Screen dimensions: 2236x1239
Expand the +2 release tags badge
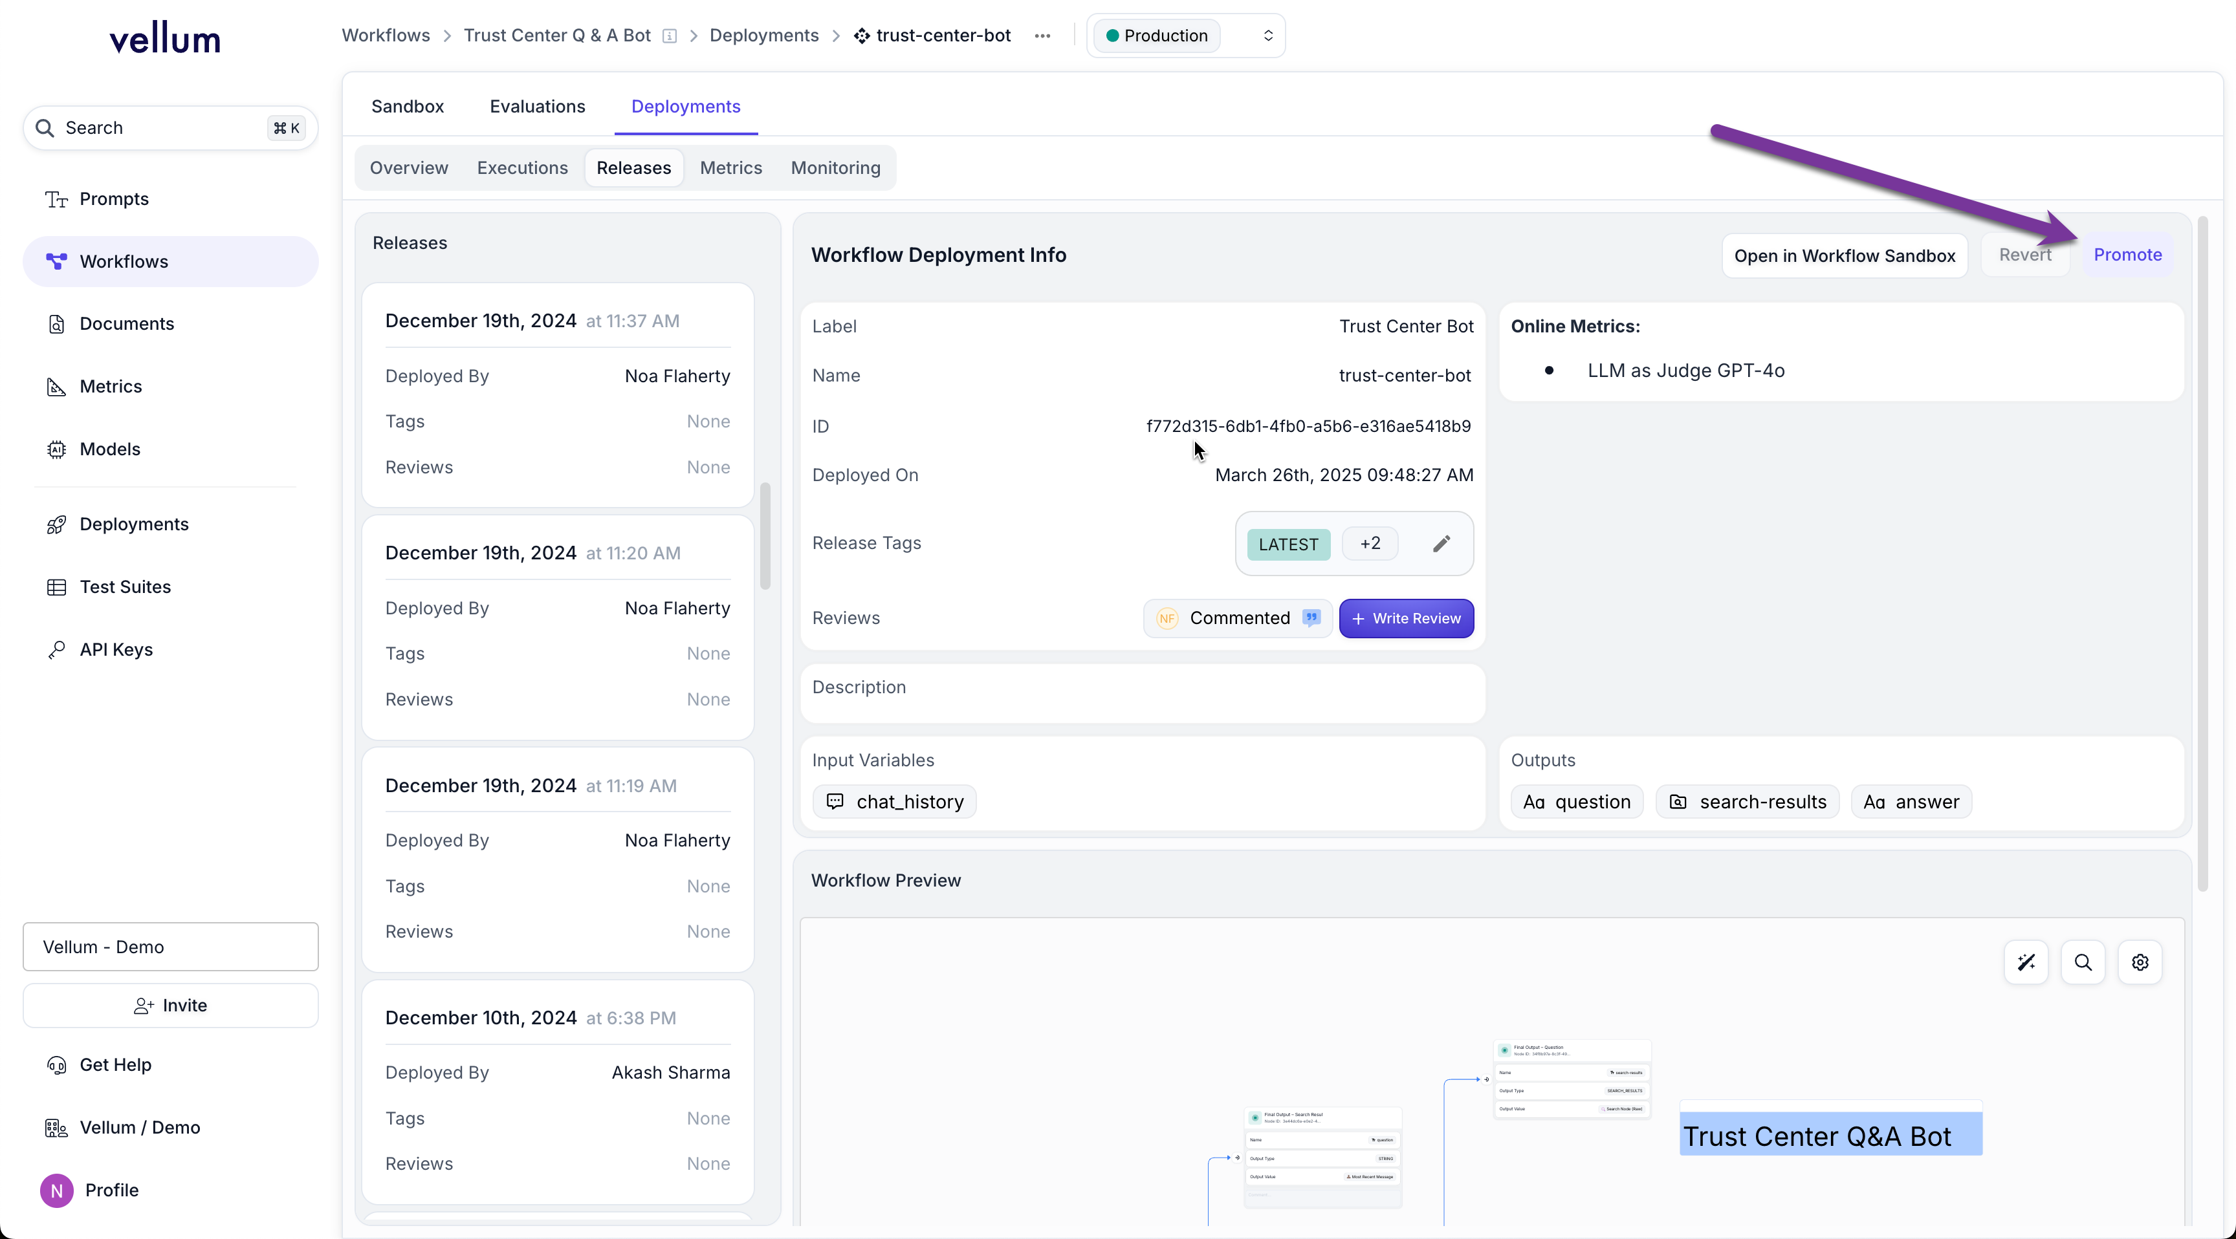point(1370,544)
